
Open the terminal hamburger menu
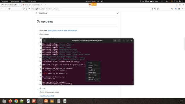(x=119, y=41)
